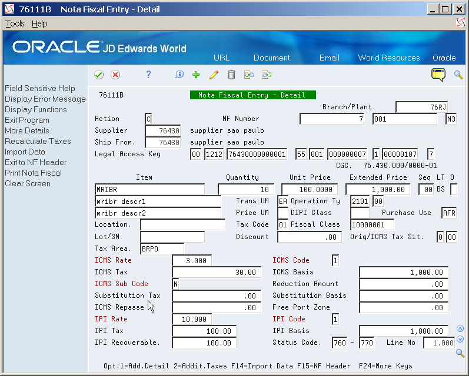This screenshot has width=469, height=376.
Task: Click the magnifier search icon in the toolbar
Action: 458,75
